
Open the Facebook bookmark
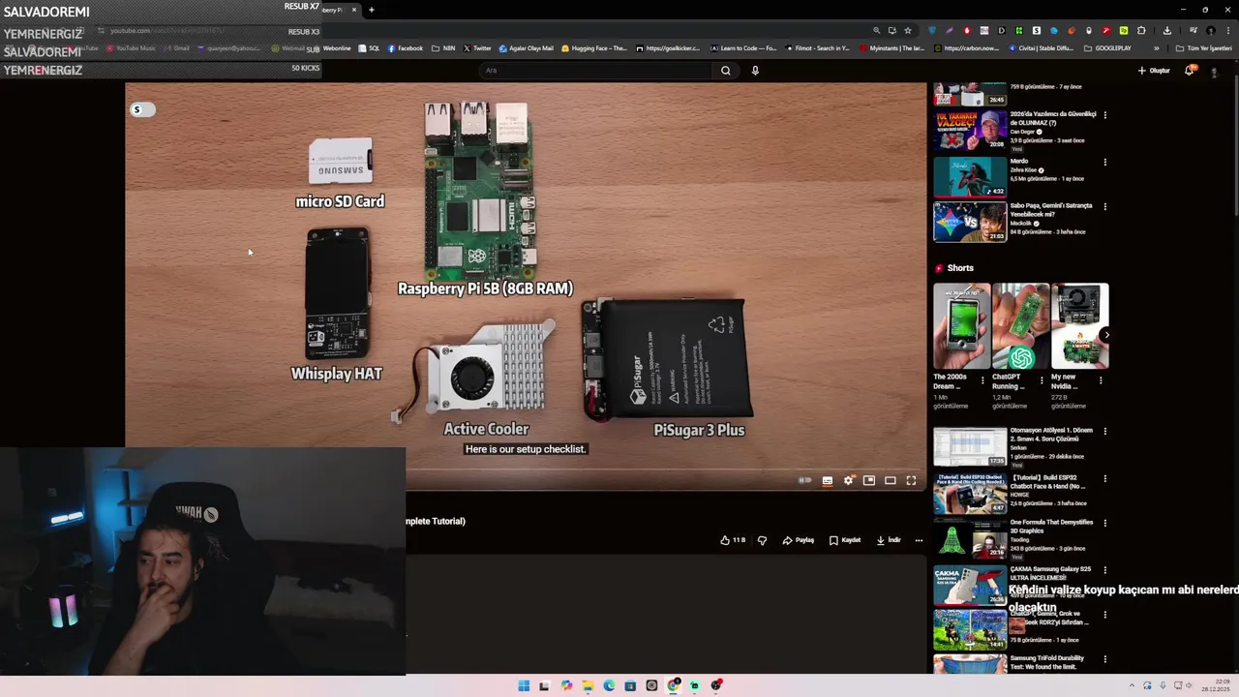tap(406, 47)
